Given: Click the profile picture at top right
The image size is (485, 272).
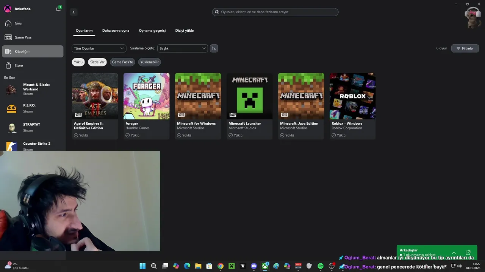Looking at the screenshot, I should [x=472, y=17].
